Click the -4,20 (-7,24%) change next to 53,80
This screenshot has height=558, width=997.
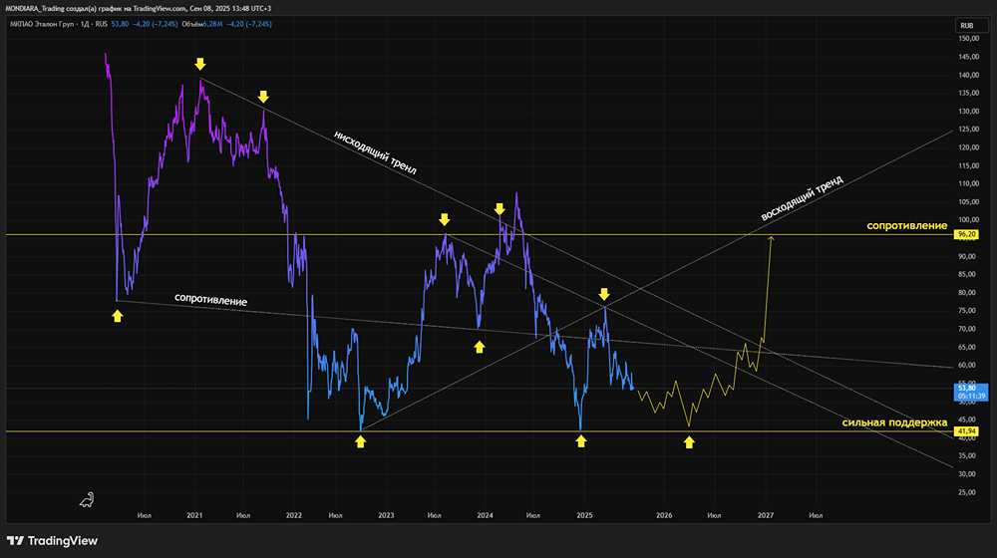tap(156, 24)
